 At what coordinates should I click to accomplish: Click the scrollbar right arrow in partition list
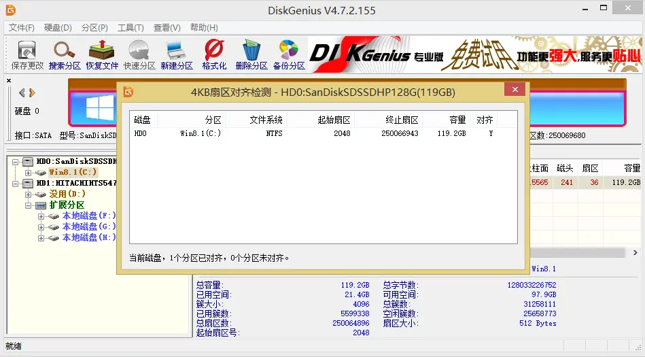(635, 253)
